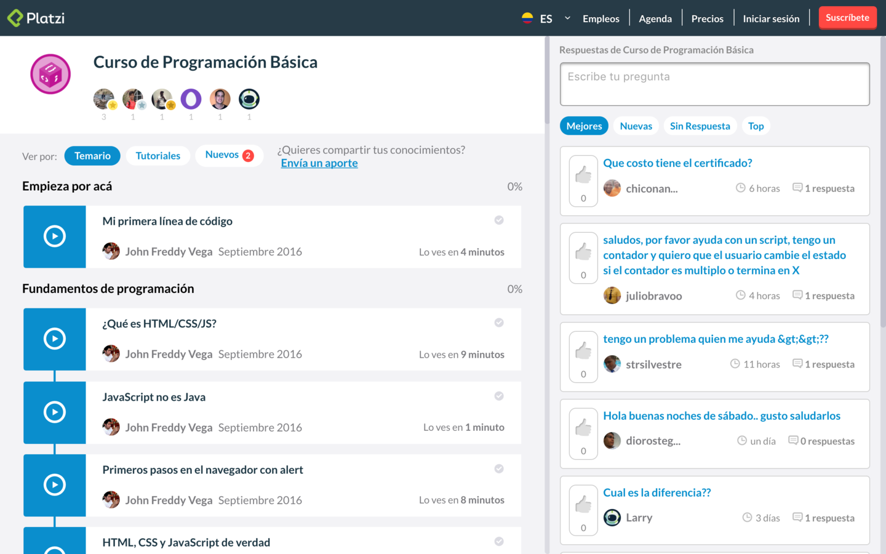The image size is (886, 554).
Task: Click inside the Escribe tu pregunta field
Action: [x=714, y=84]
